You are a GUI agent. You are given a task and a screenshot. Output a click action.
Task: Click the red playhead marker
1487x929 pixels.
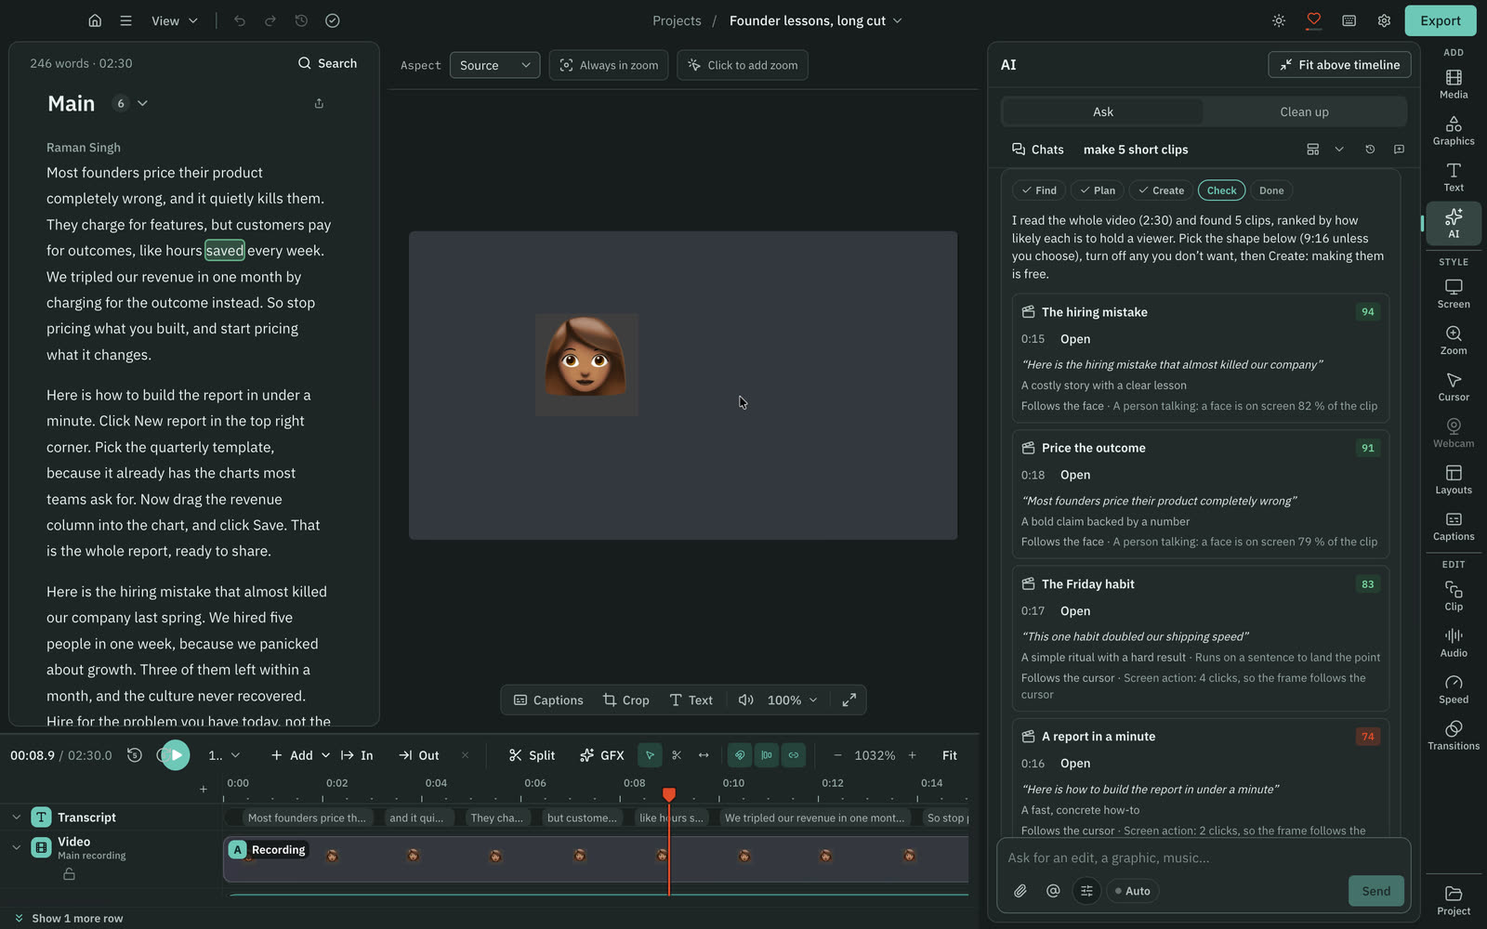click(x=669, y=794)
